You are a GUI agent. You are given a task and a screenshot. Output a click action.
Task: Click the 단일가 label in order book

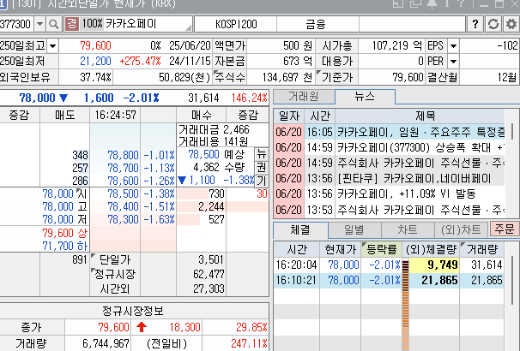coord(115,259)
